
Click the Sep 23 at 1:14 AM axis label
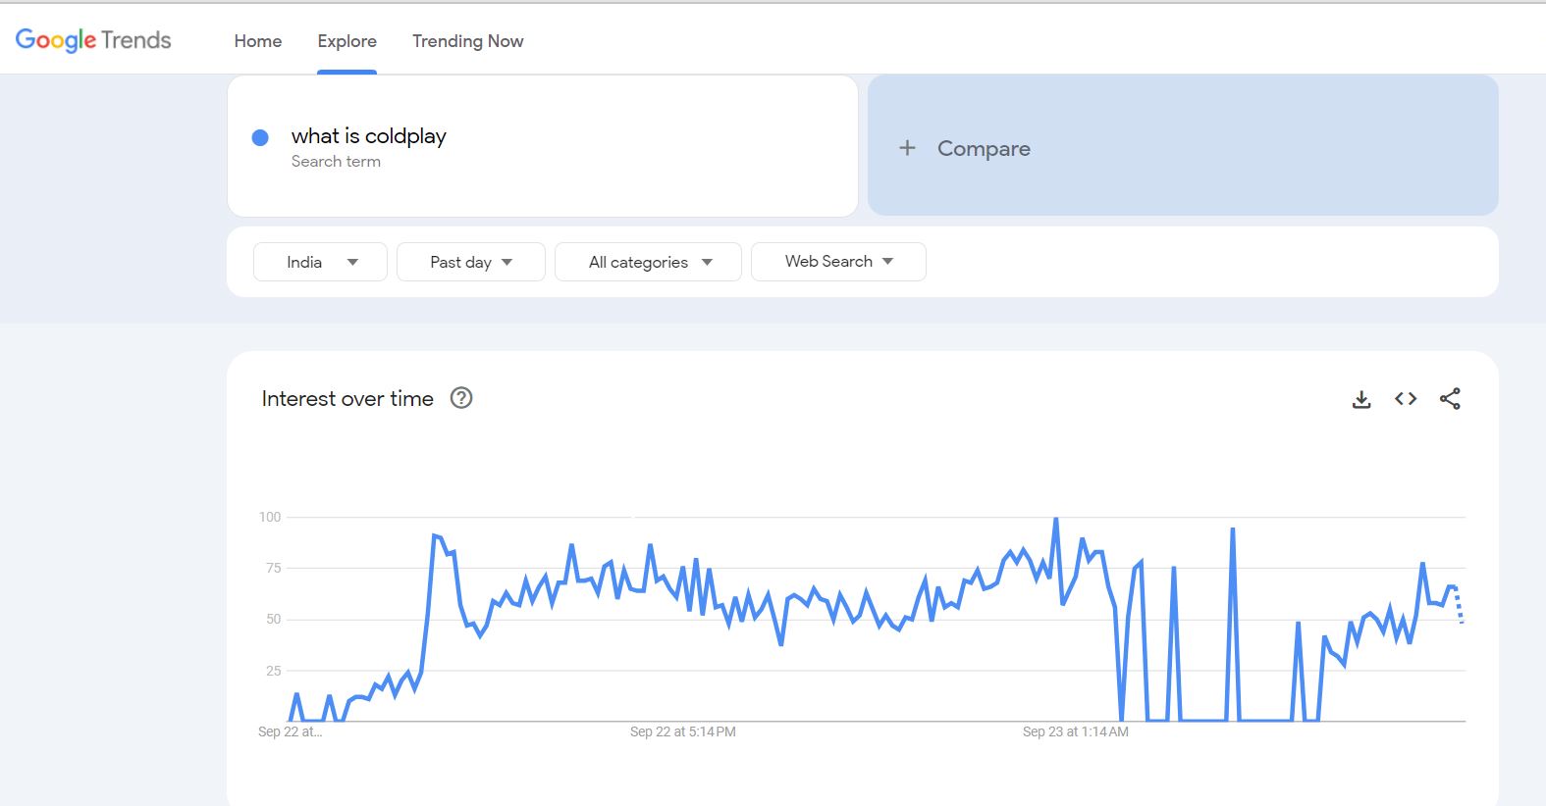click(1076, 731)
